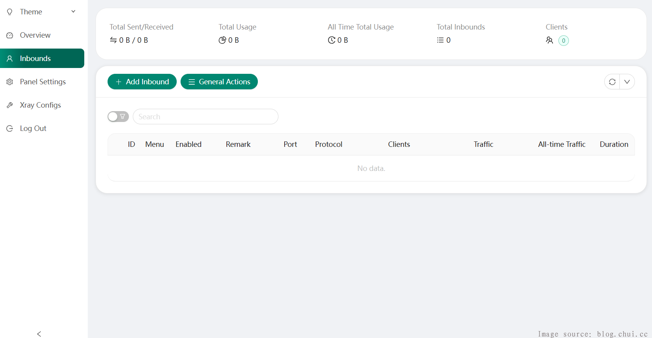652x338 pixels.
Task: Open the General Actions menu button
Action: 219,82
